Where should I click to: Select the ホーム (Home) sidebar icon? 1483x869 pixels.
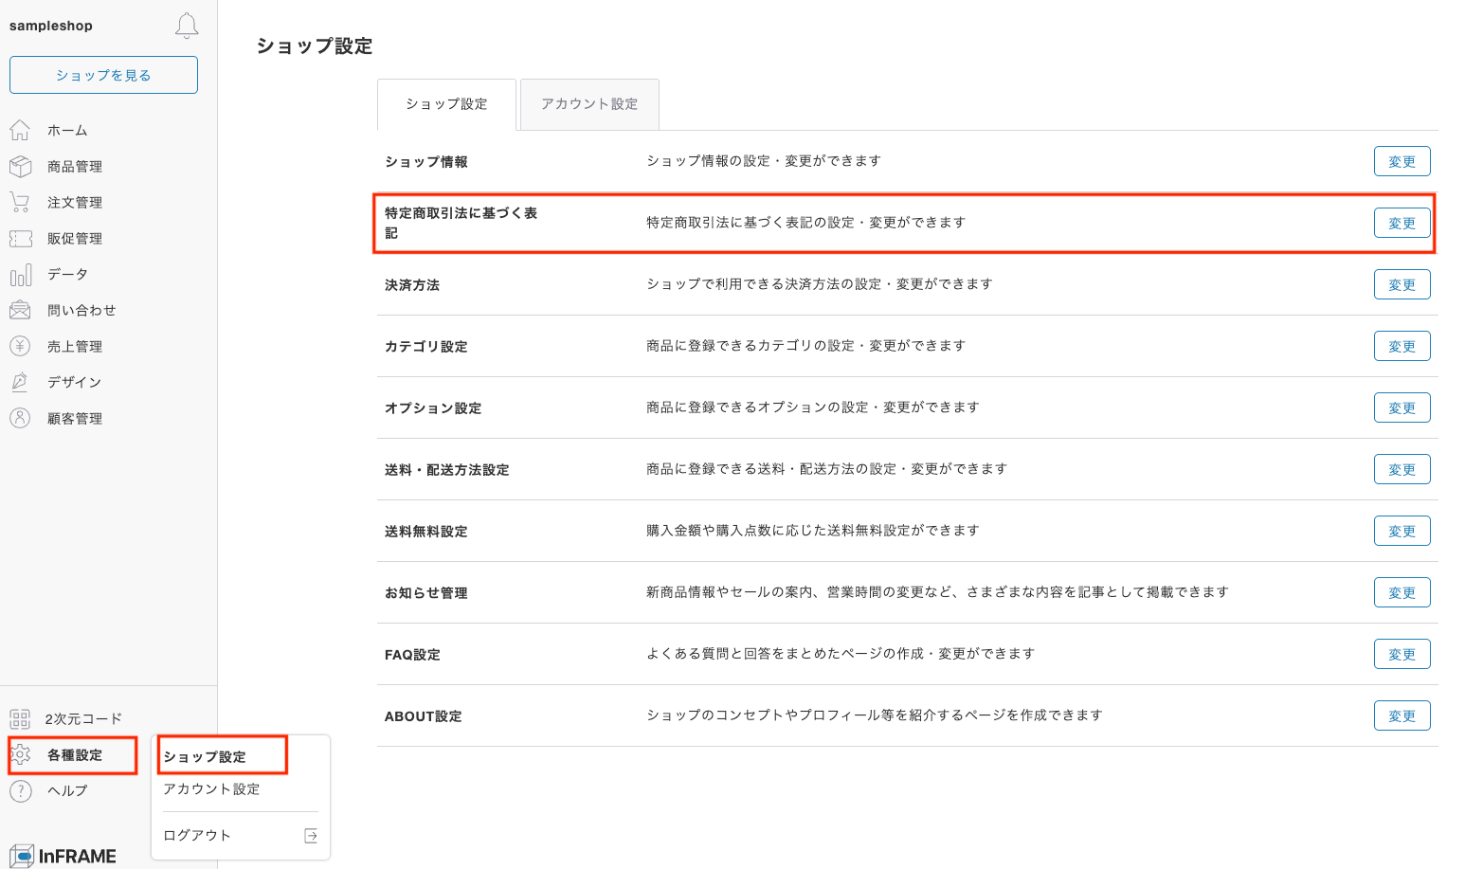(20, 130)
